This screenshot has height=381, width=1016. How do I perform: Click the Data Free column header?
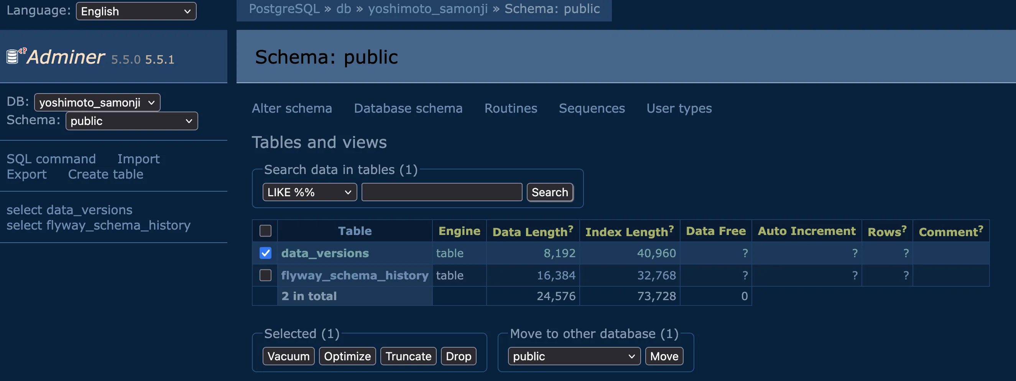[715, 231]
